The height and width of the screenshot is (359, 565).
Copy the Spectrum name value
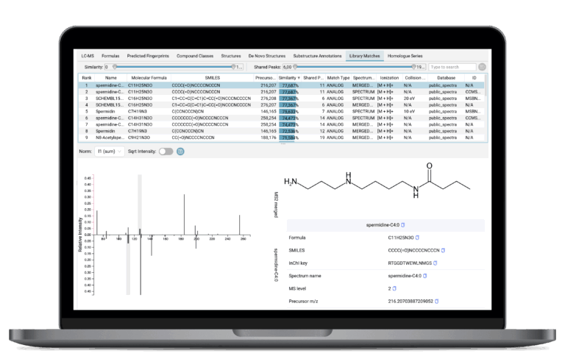[x=424, y=275]
